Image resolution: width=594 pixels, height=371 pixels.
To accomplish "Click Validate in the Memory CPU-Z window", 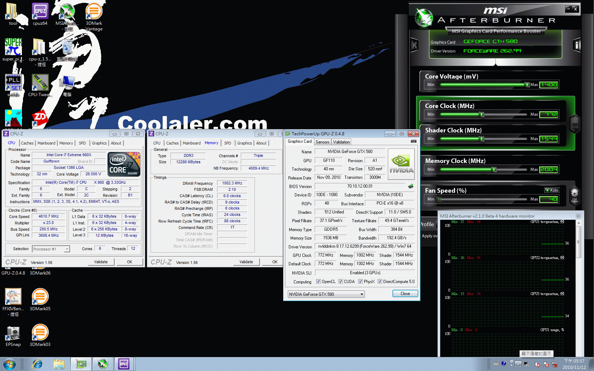I will click(246, 262).
